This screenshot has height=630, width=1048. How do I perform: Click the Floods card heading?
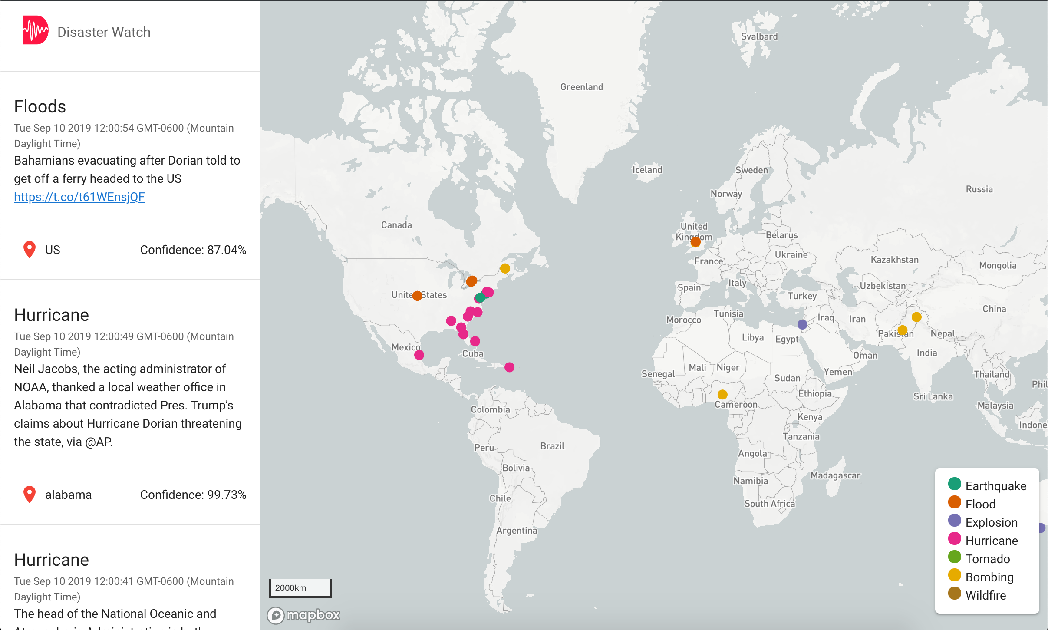pyautogui.click(x=40, y=106)
